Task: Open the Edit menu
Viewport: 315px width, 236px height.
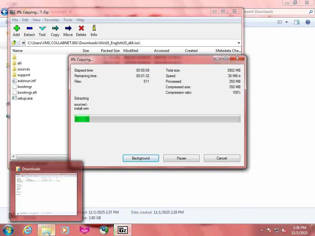Action: (x=25, y=20)
